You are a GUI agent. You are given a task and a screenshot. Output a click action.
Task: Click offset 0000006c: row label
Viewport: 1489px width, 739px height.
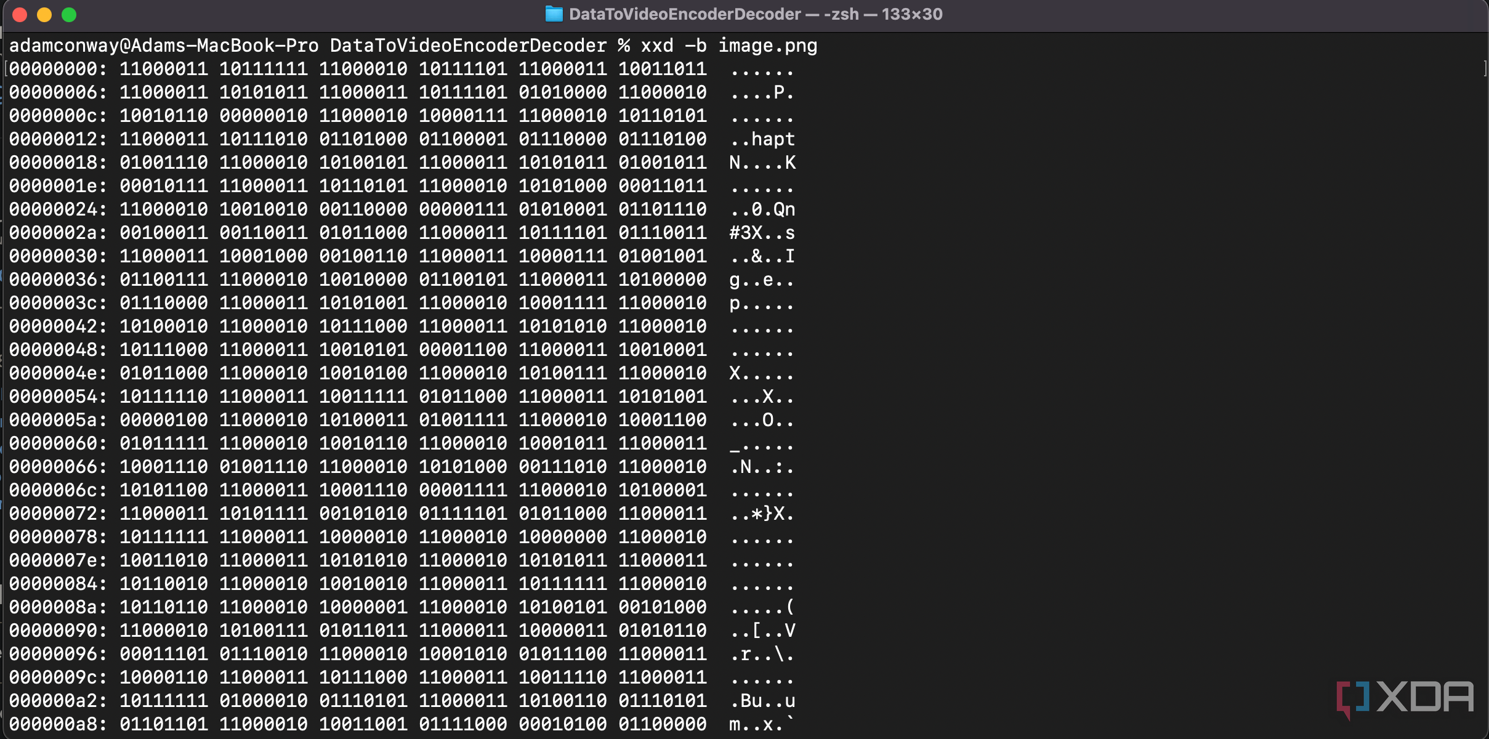point(59,490)
